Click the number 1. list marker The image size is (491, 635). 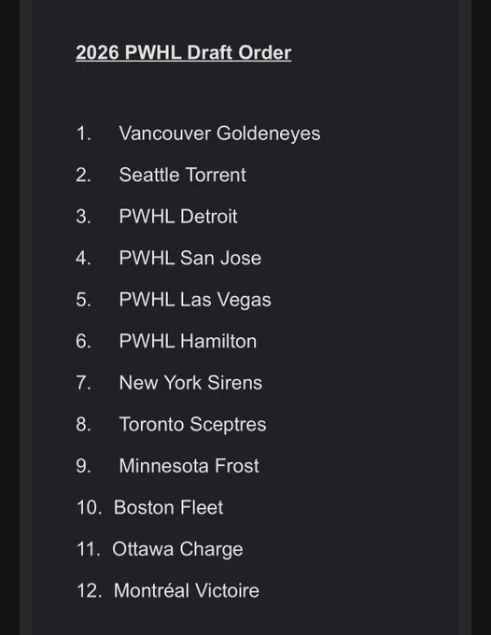coord(83,134)
